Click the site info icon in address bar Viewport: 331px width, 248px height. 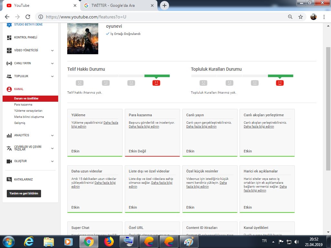tap(41, 17)
